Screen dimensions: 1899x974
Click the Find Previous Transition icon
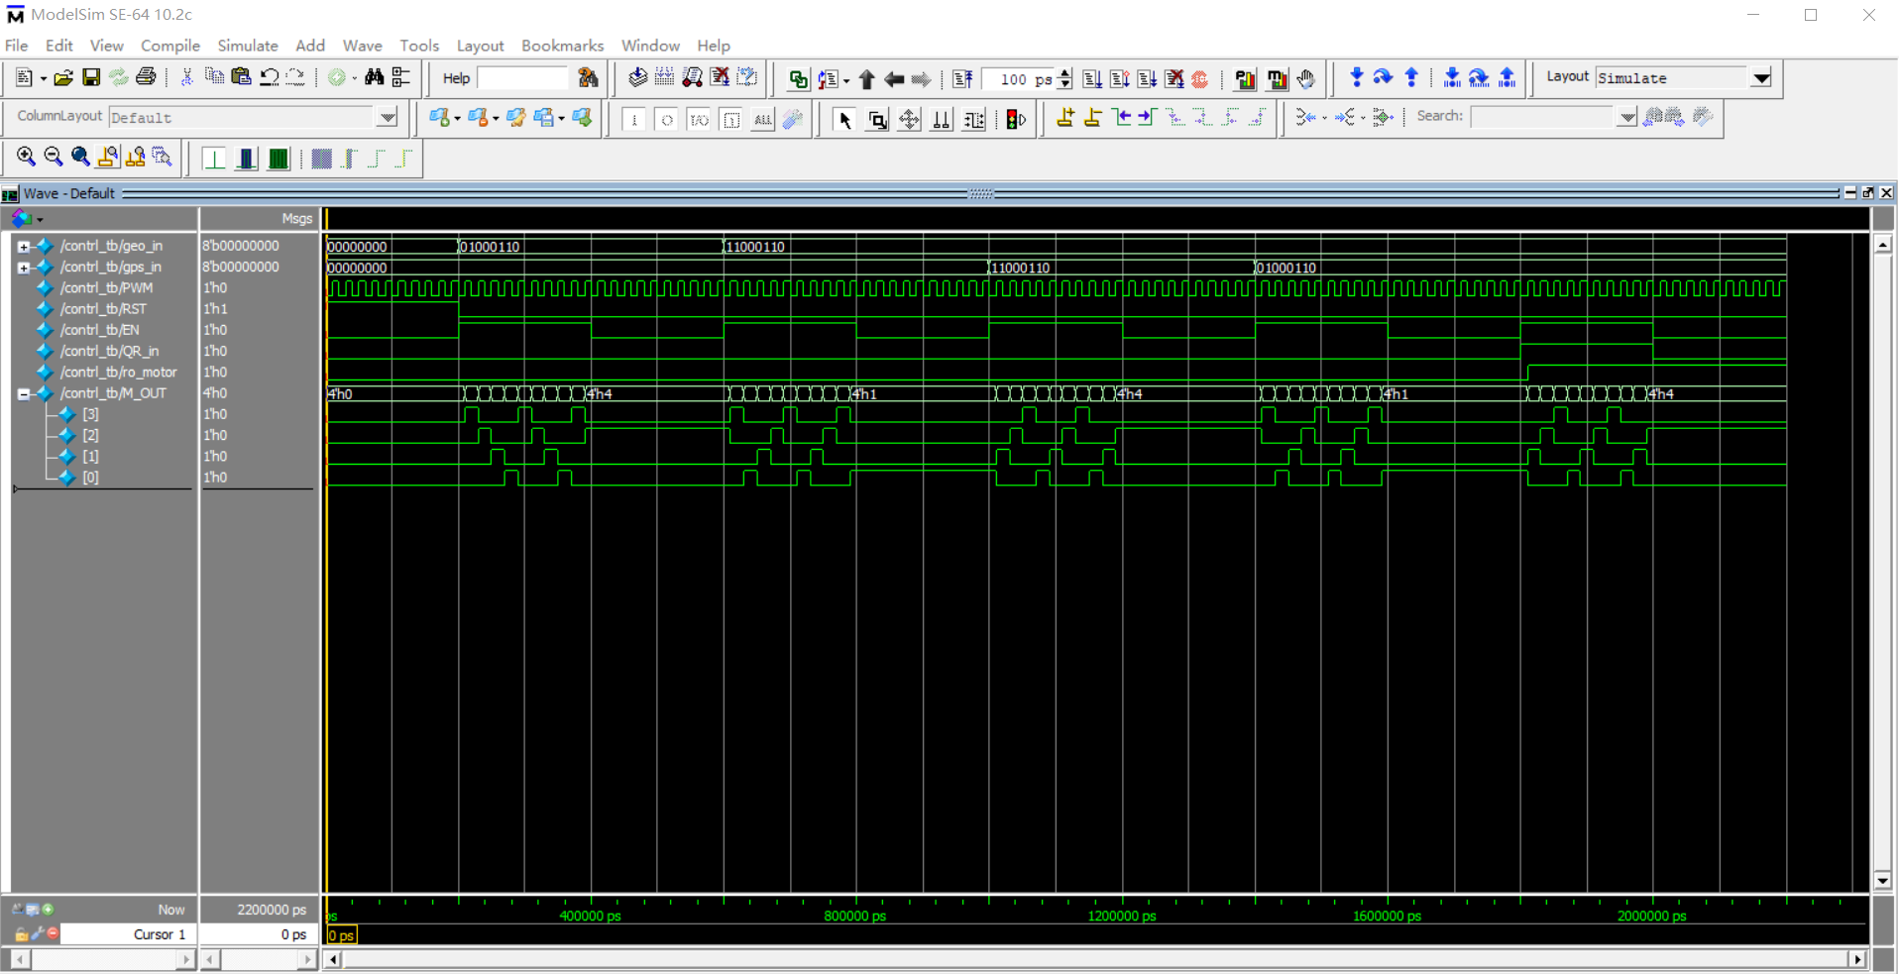[1122, 118]
